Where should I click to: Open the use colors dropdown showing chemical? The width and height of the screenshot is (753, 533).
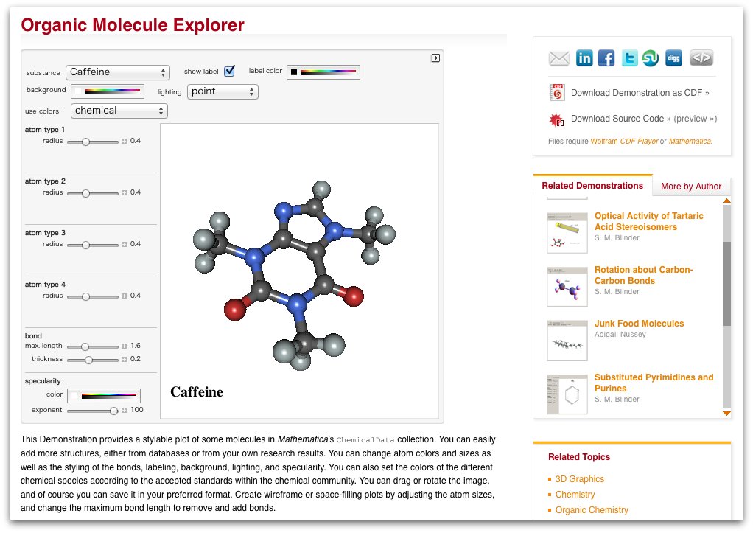pos(119,110)
